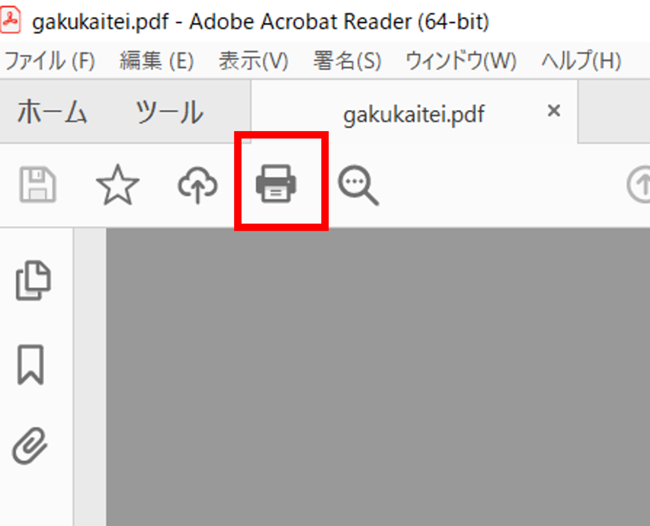Open the ファイル (F) menu
The width and height of the screenshot is (650, 526).
[49, 61]
